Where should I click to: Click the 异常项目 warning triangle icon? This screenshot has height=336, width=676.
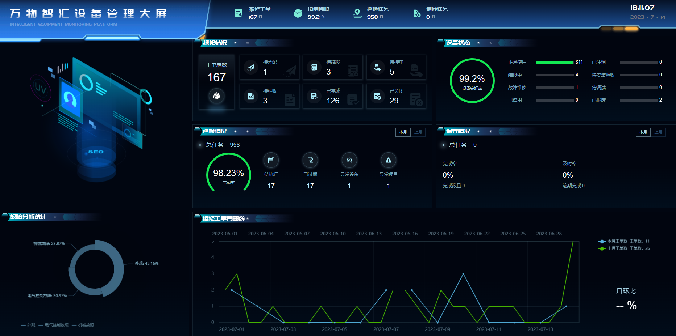pos(388,160)
